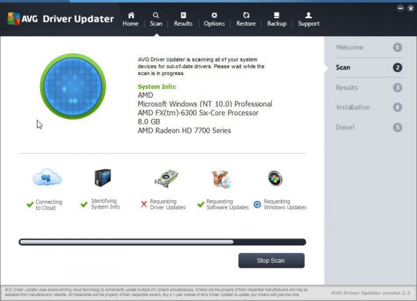Click the step 5 number badge
This screenshot has height=301, width=417.
pyautogui.click(x=398, y=127)
